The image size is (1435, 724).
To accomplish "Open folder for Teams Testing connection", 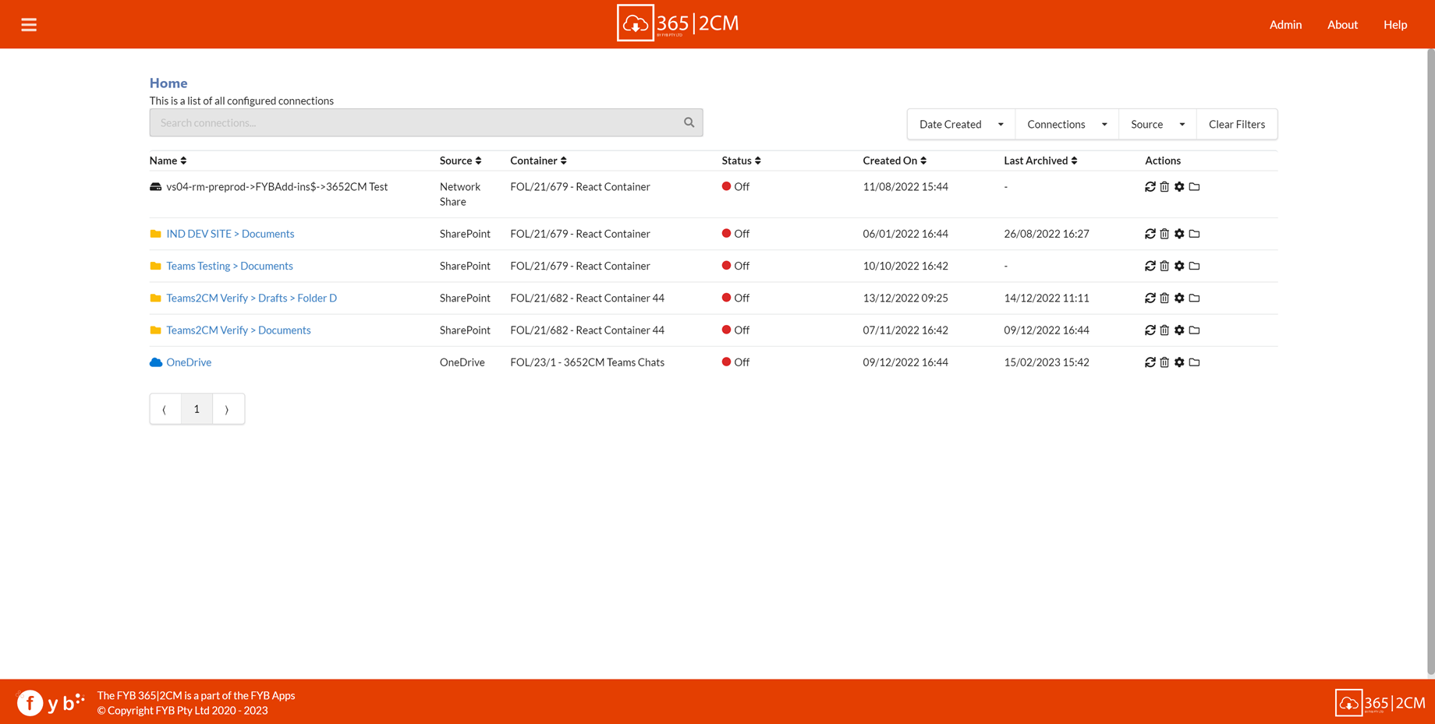I will pyautogui.click(x=1194, y=266).
